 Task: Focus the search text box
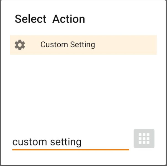[x=70, y=142]
